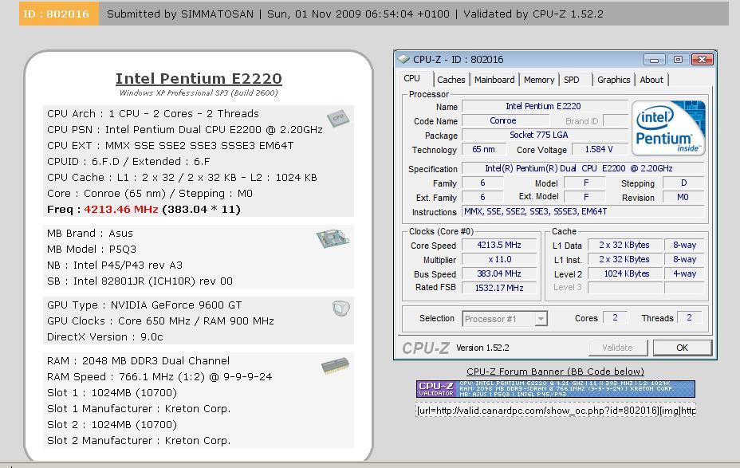Click the CPU-Z title bar app icon

(403, 60)
